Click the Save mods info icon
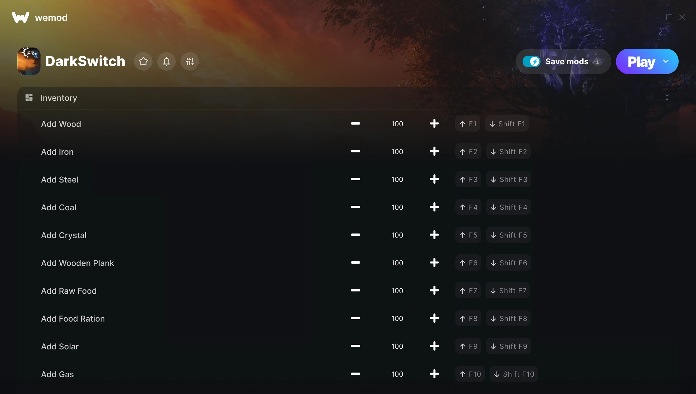Screen dimensions: 696x394 click(x=597, y=61)
